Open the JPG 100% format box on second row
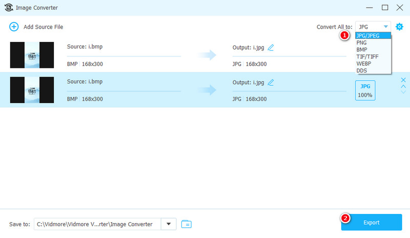This screenshot has height=238, width=410. 365,90
